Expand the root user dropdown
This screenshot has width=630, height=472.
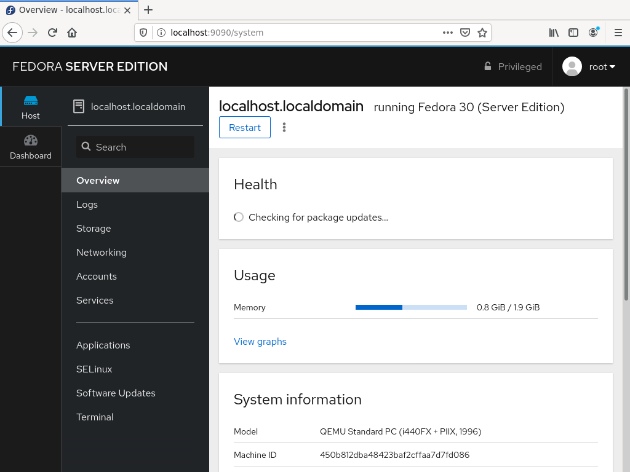point(602,67)
